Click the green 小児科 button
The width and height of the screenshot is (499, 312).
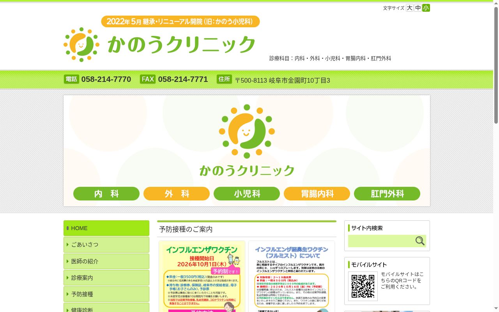247,194
